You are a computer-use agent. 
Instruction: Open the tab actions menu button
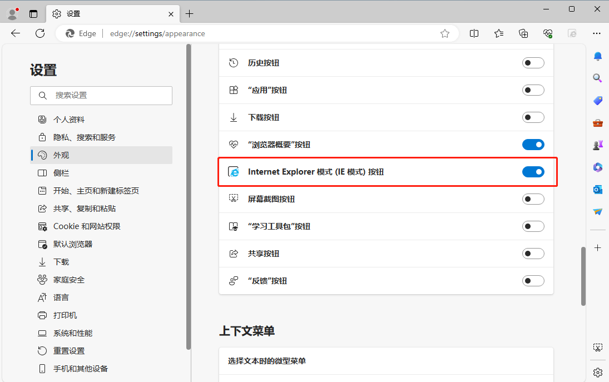click(x=33, y=13)
